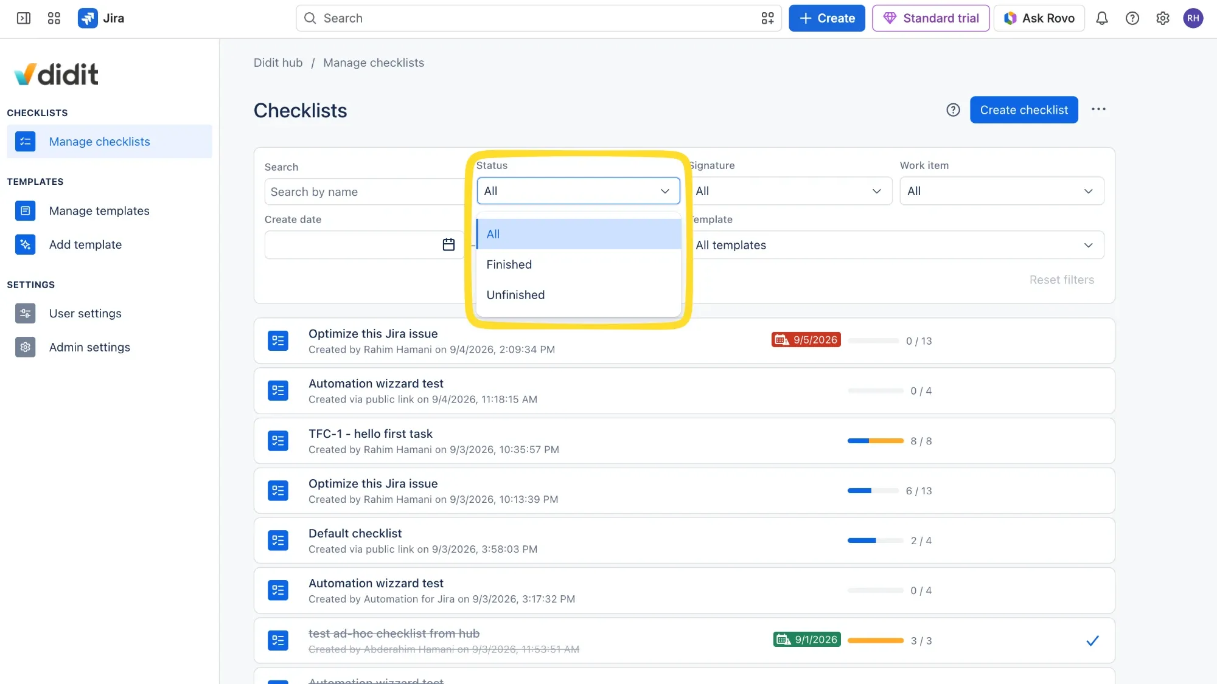The image size is (1217, 684).
Task: Open Automation wizzard test created via public link
Action: (x=684, y=391)
